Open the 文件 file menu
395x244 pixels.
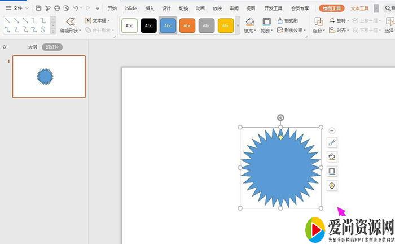[17, 8]
